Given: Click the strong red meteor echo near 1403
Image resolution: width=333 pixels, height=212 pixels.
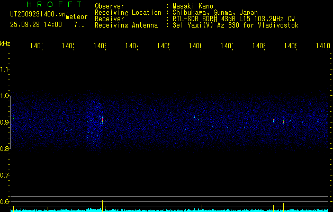Looking at the screenshot, I should pyautogui.click(x=102, y=120).
